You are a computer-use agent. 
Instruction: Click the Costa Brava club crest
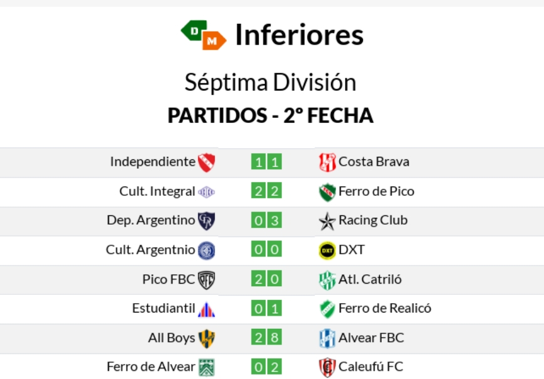[x=327, y=162]
